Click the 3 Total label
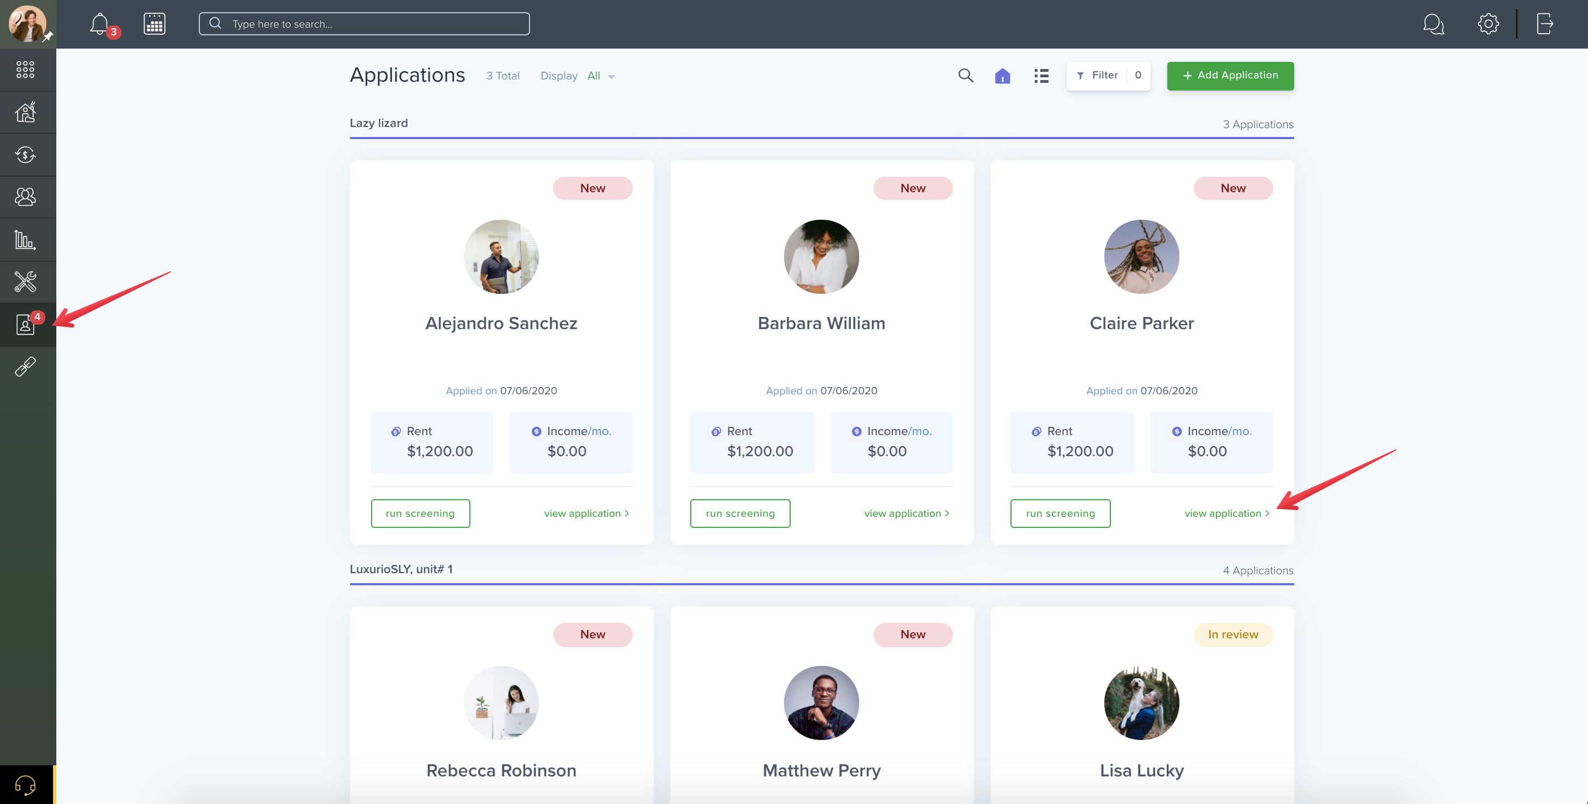Viewport: 1588px width, 804px height. tap(502, 76)
